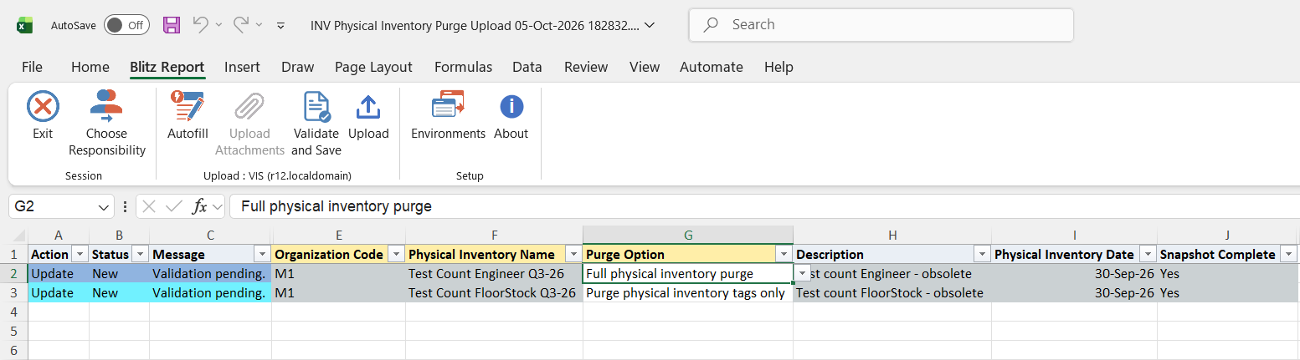Image resolution: width=1300 pixels, height=360 pixels.
Task: Switch to the View tab
Action: 645,67
